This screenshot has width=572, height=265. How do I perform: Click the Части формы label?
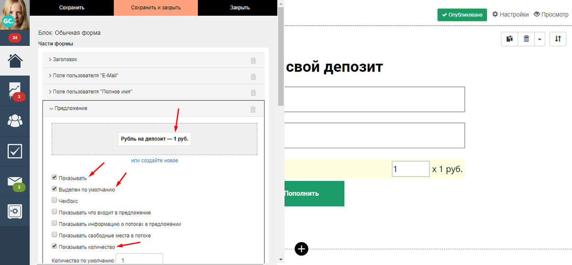pyautogui.click(x=56, y=44)
